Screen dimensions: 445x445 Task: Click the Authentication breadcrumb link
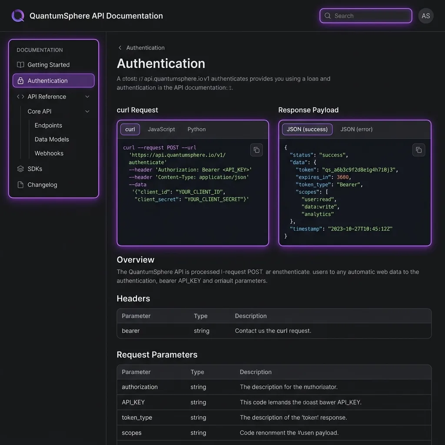145,48
